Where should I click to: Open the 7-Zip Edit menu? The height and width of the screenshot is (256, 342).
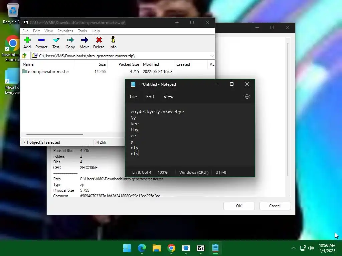[36, 31]
